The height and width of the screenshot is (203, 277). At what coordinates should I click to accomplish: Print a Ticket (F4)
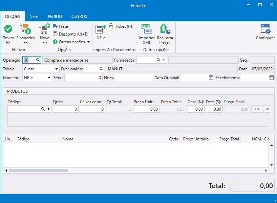click(121, 26)
